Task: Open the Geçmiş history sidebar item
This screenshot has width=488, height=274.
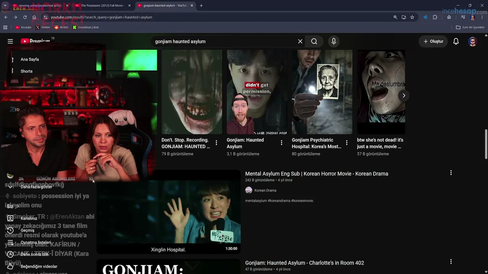Action: [x=27, y=230]
